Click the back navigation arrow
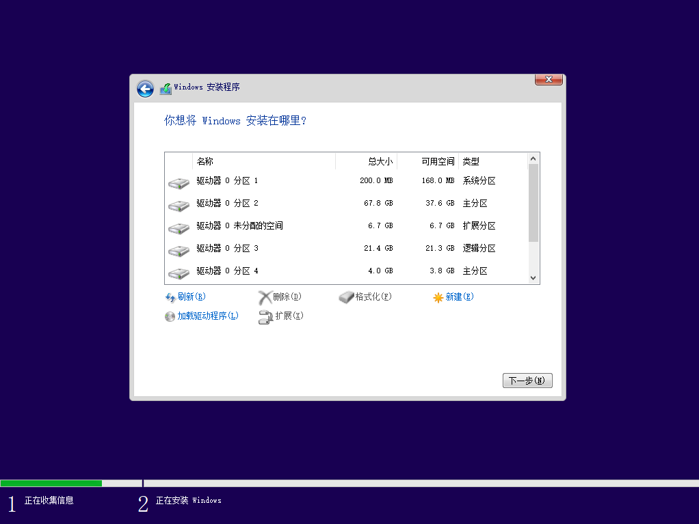Screen dimensions: 699x524 pos(144,89)
